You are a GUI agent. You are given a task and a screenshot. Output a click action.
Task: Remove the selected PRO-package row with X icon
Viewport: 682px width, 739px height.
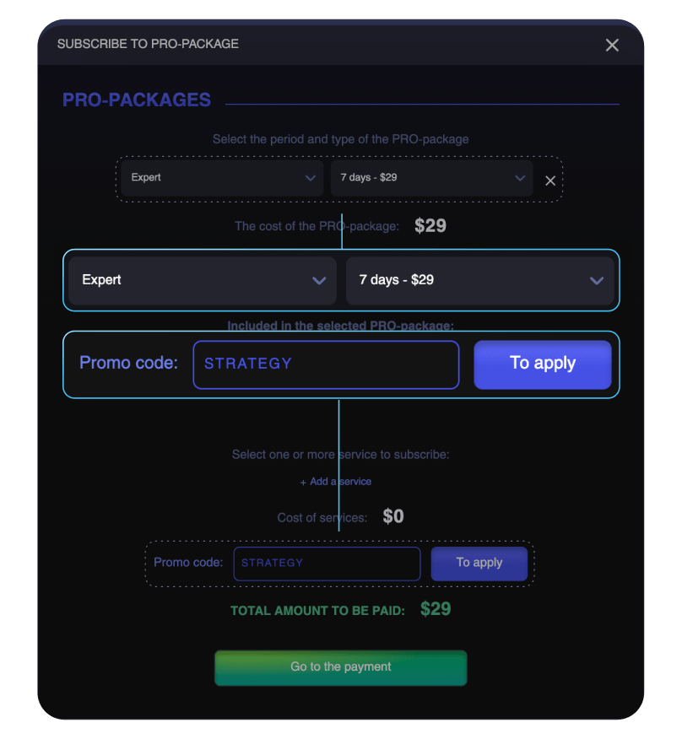[x=550, y=181]
